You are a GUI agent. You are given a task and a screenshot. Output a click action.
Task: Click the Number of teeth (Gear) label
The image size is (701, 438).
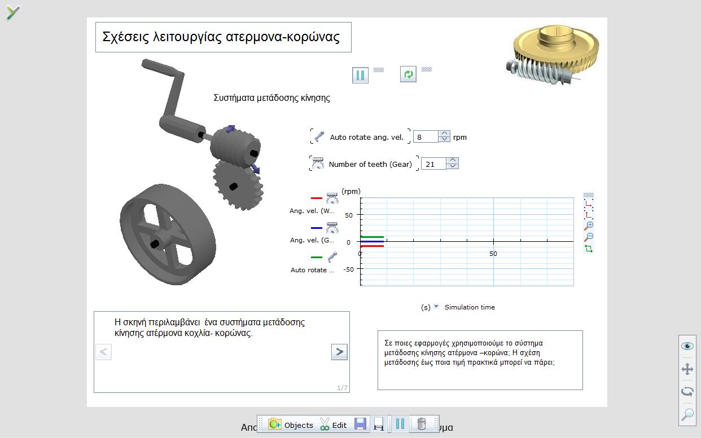tap(370, 164)
